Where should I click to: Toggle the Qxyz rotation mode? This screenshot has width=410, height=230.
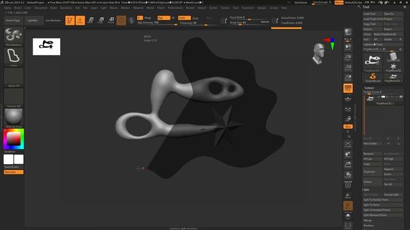(348, 126)
